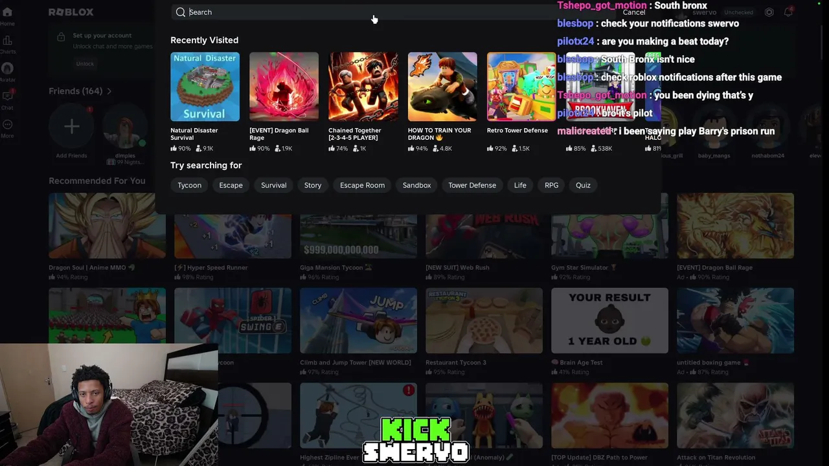
Task: Open the Retro Tower Defense thumbnail
Action: (521, 87)
